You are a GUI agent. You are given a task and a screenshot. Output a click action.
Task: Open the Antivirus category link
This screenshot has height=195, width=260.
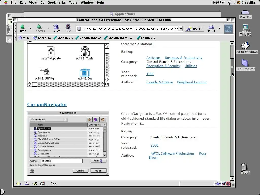(x=153, y=58)
